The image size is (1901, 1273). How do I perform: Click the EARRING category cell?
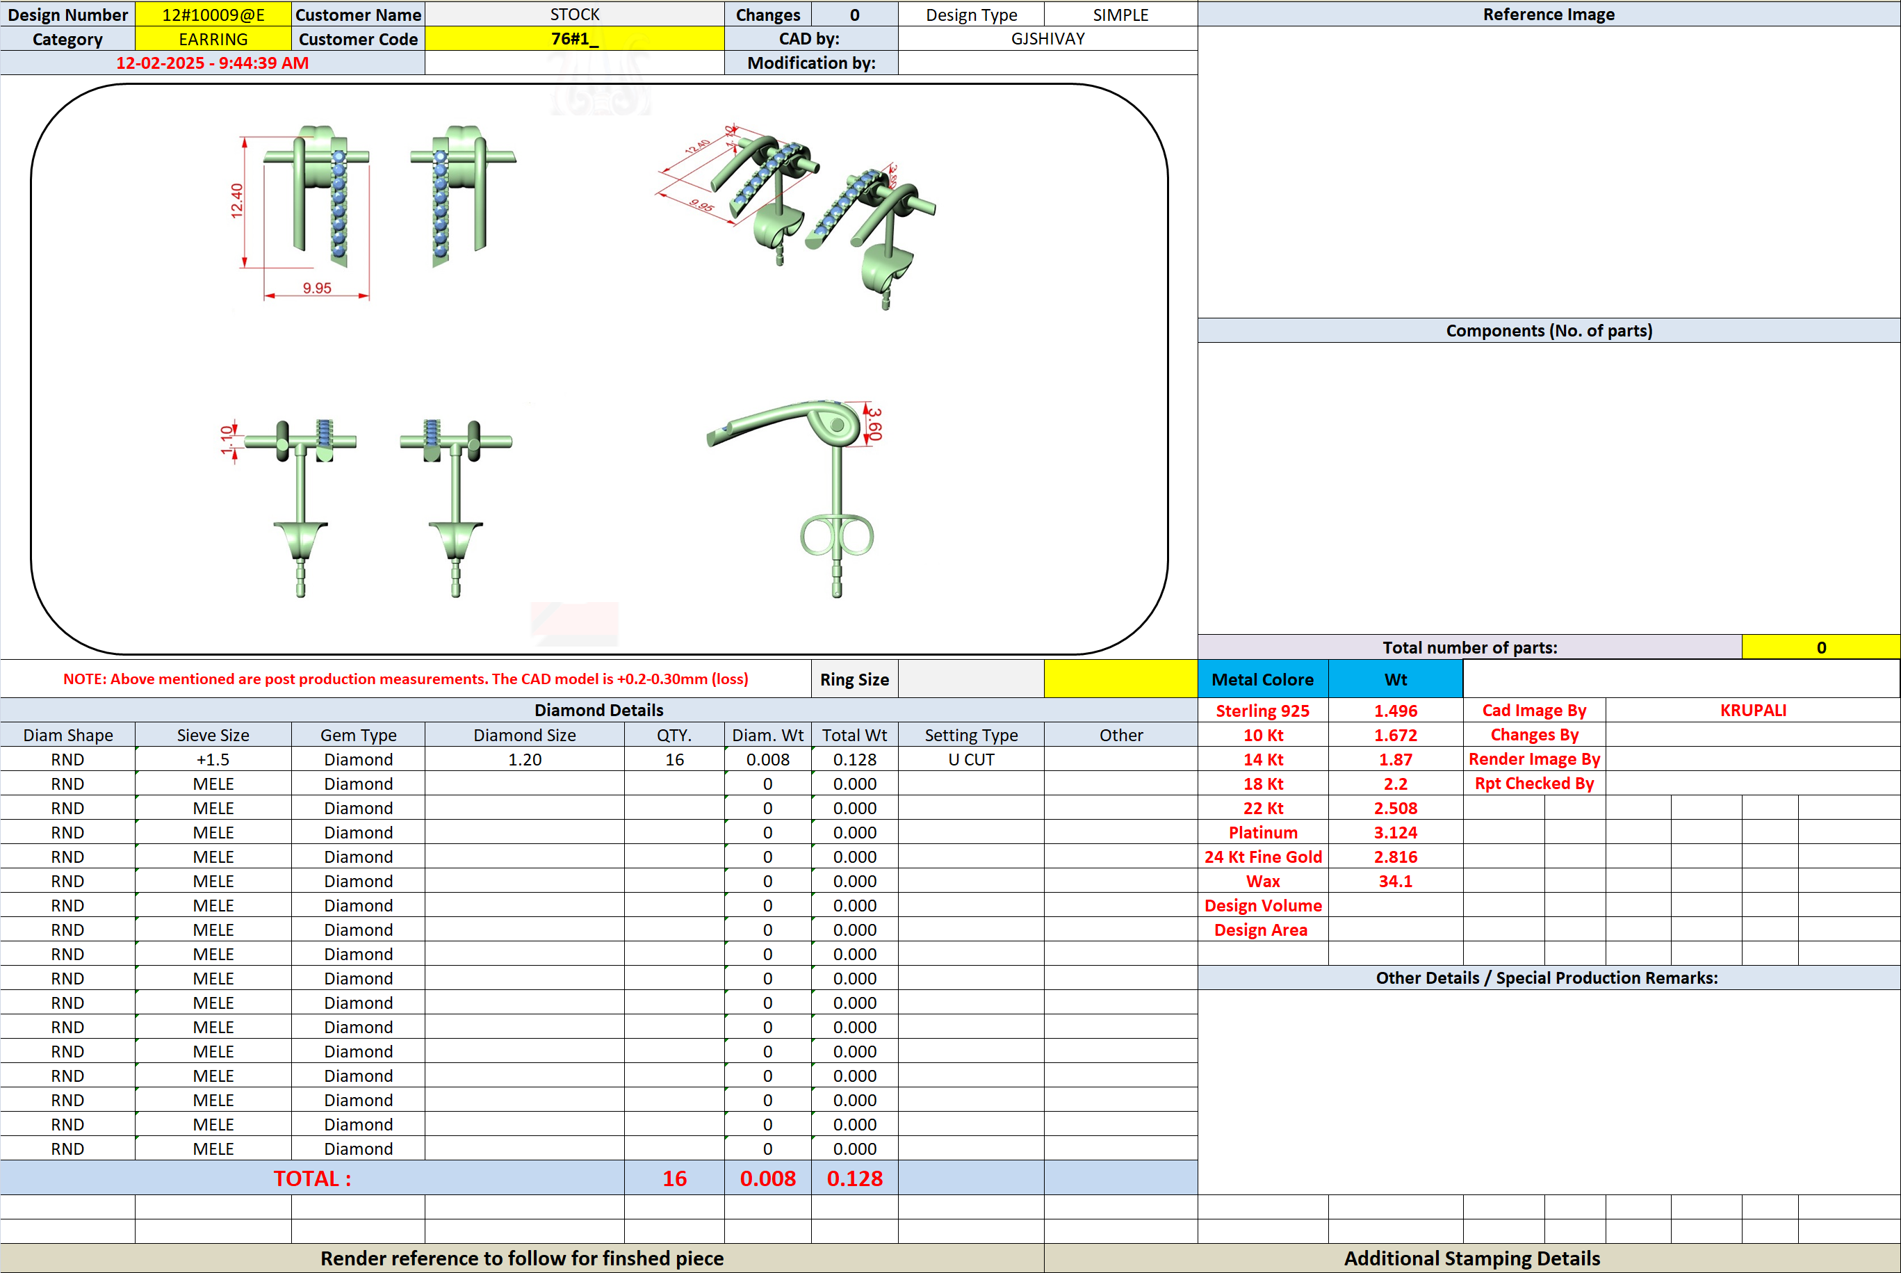point(213,39)
